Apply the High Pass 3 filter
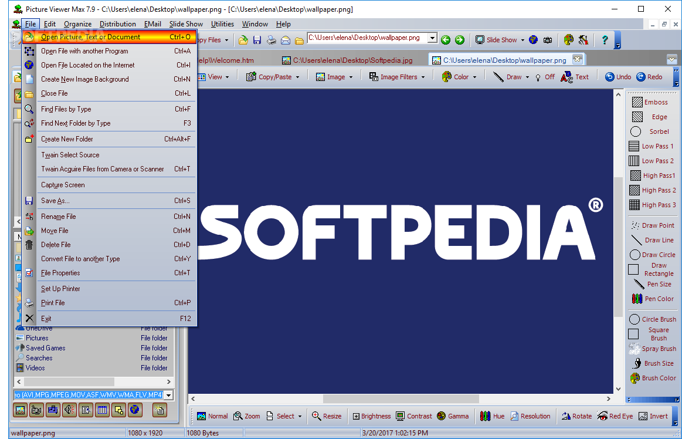 tap(653, 205)
